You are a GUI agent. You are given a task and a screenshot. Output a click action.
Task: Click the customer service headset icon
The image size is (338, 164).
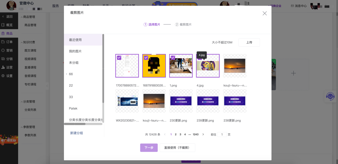pos(330,96)
